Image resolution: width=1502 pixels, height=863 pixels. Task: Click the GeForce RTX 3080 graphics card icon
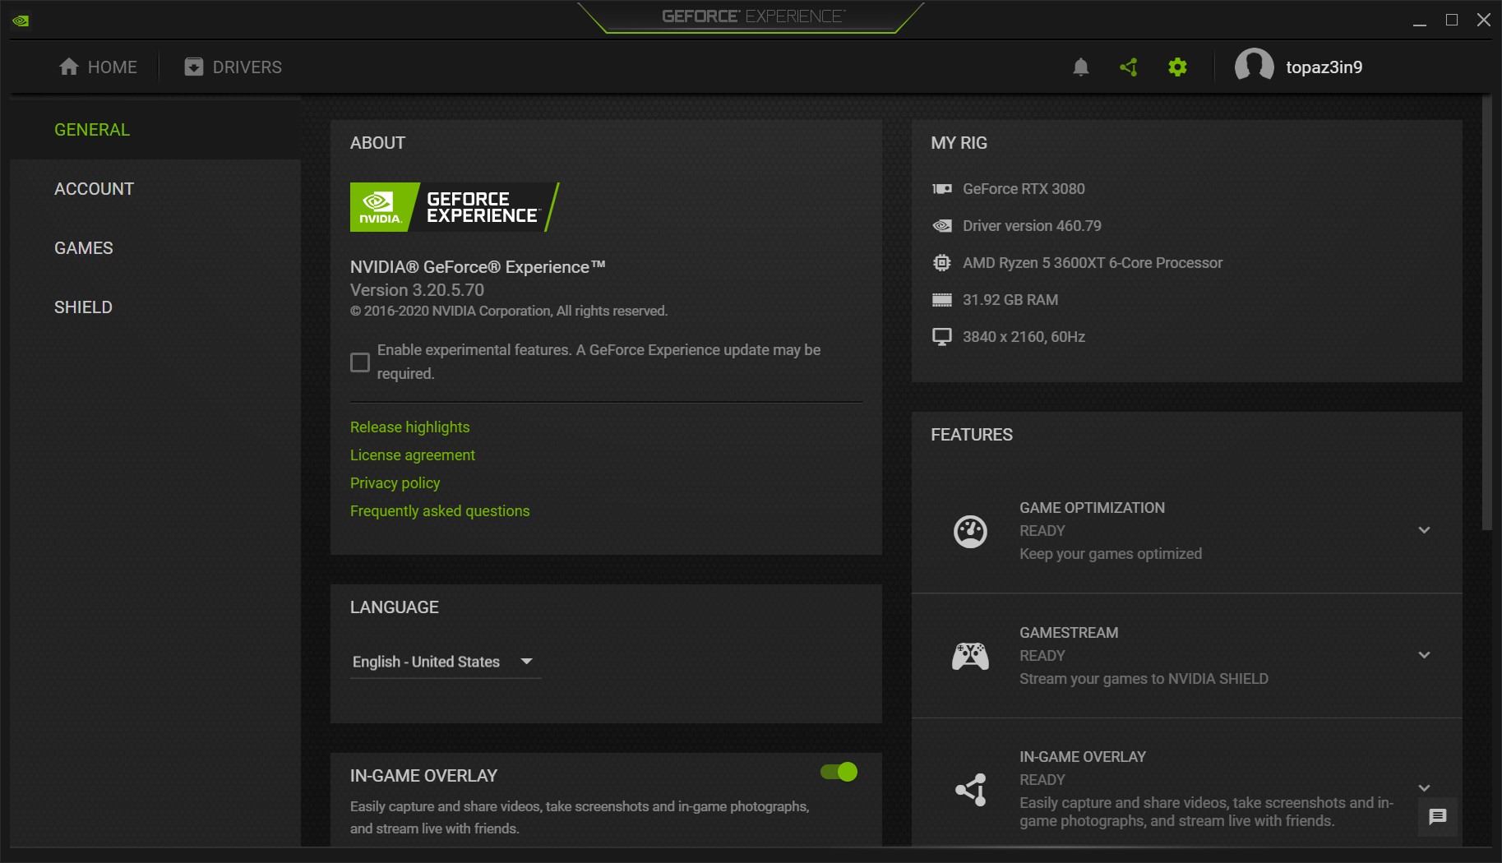(x=941, y=189)
